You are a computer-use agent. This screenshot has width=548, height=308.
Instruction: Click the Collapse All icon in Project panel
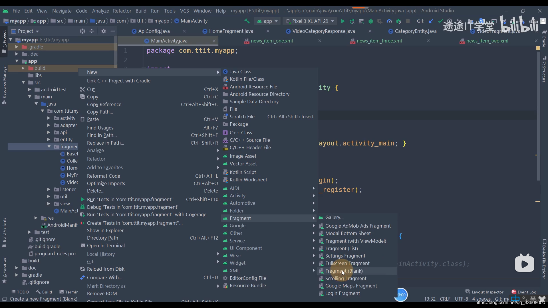click(x=92, y=31)
